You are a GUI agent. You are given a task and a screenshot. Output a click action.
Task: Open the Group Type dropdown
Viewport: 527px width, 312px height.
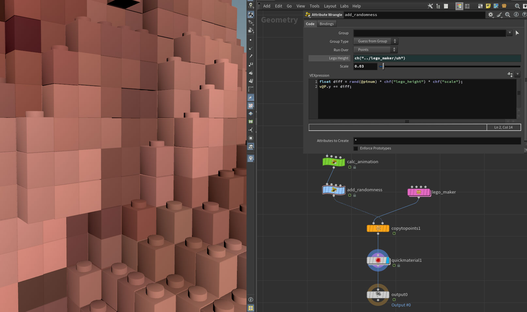[x=375, y=41]
